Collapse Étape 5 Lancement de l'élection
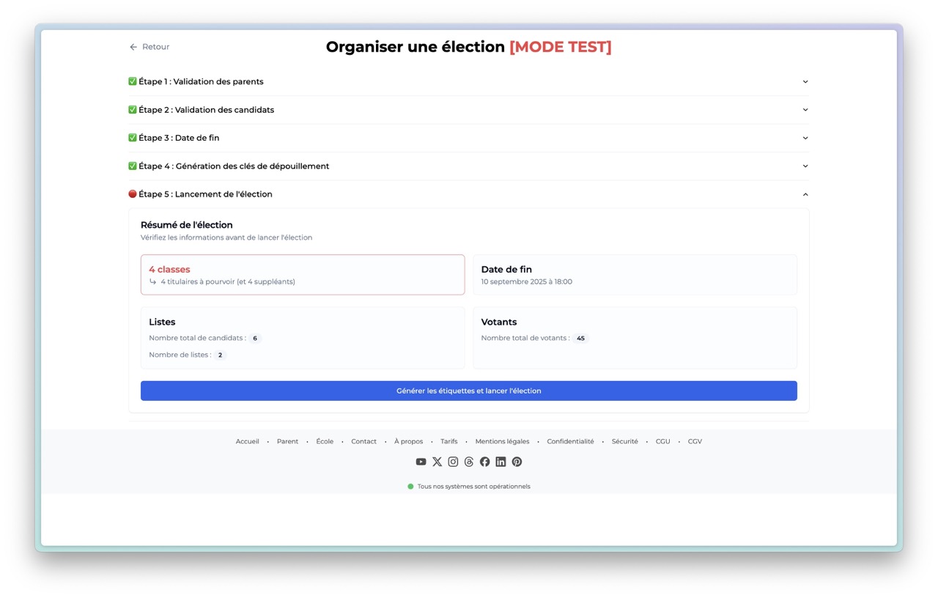 pyautogui.click(x=805, y=194)
